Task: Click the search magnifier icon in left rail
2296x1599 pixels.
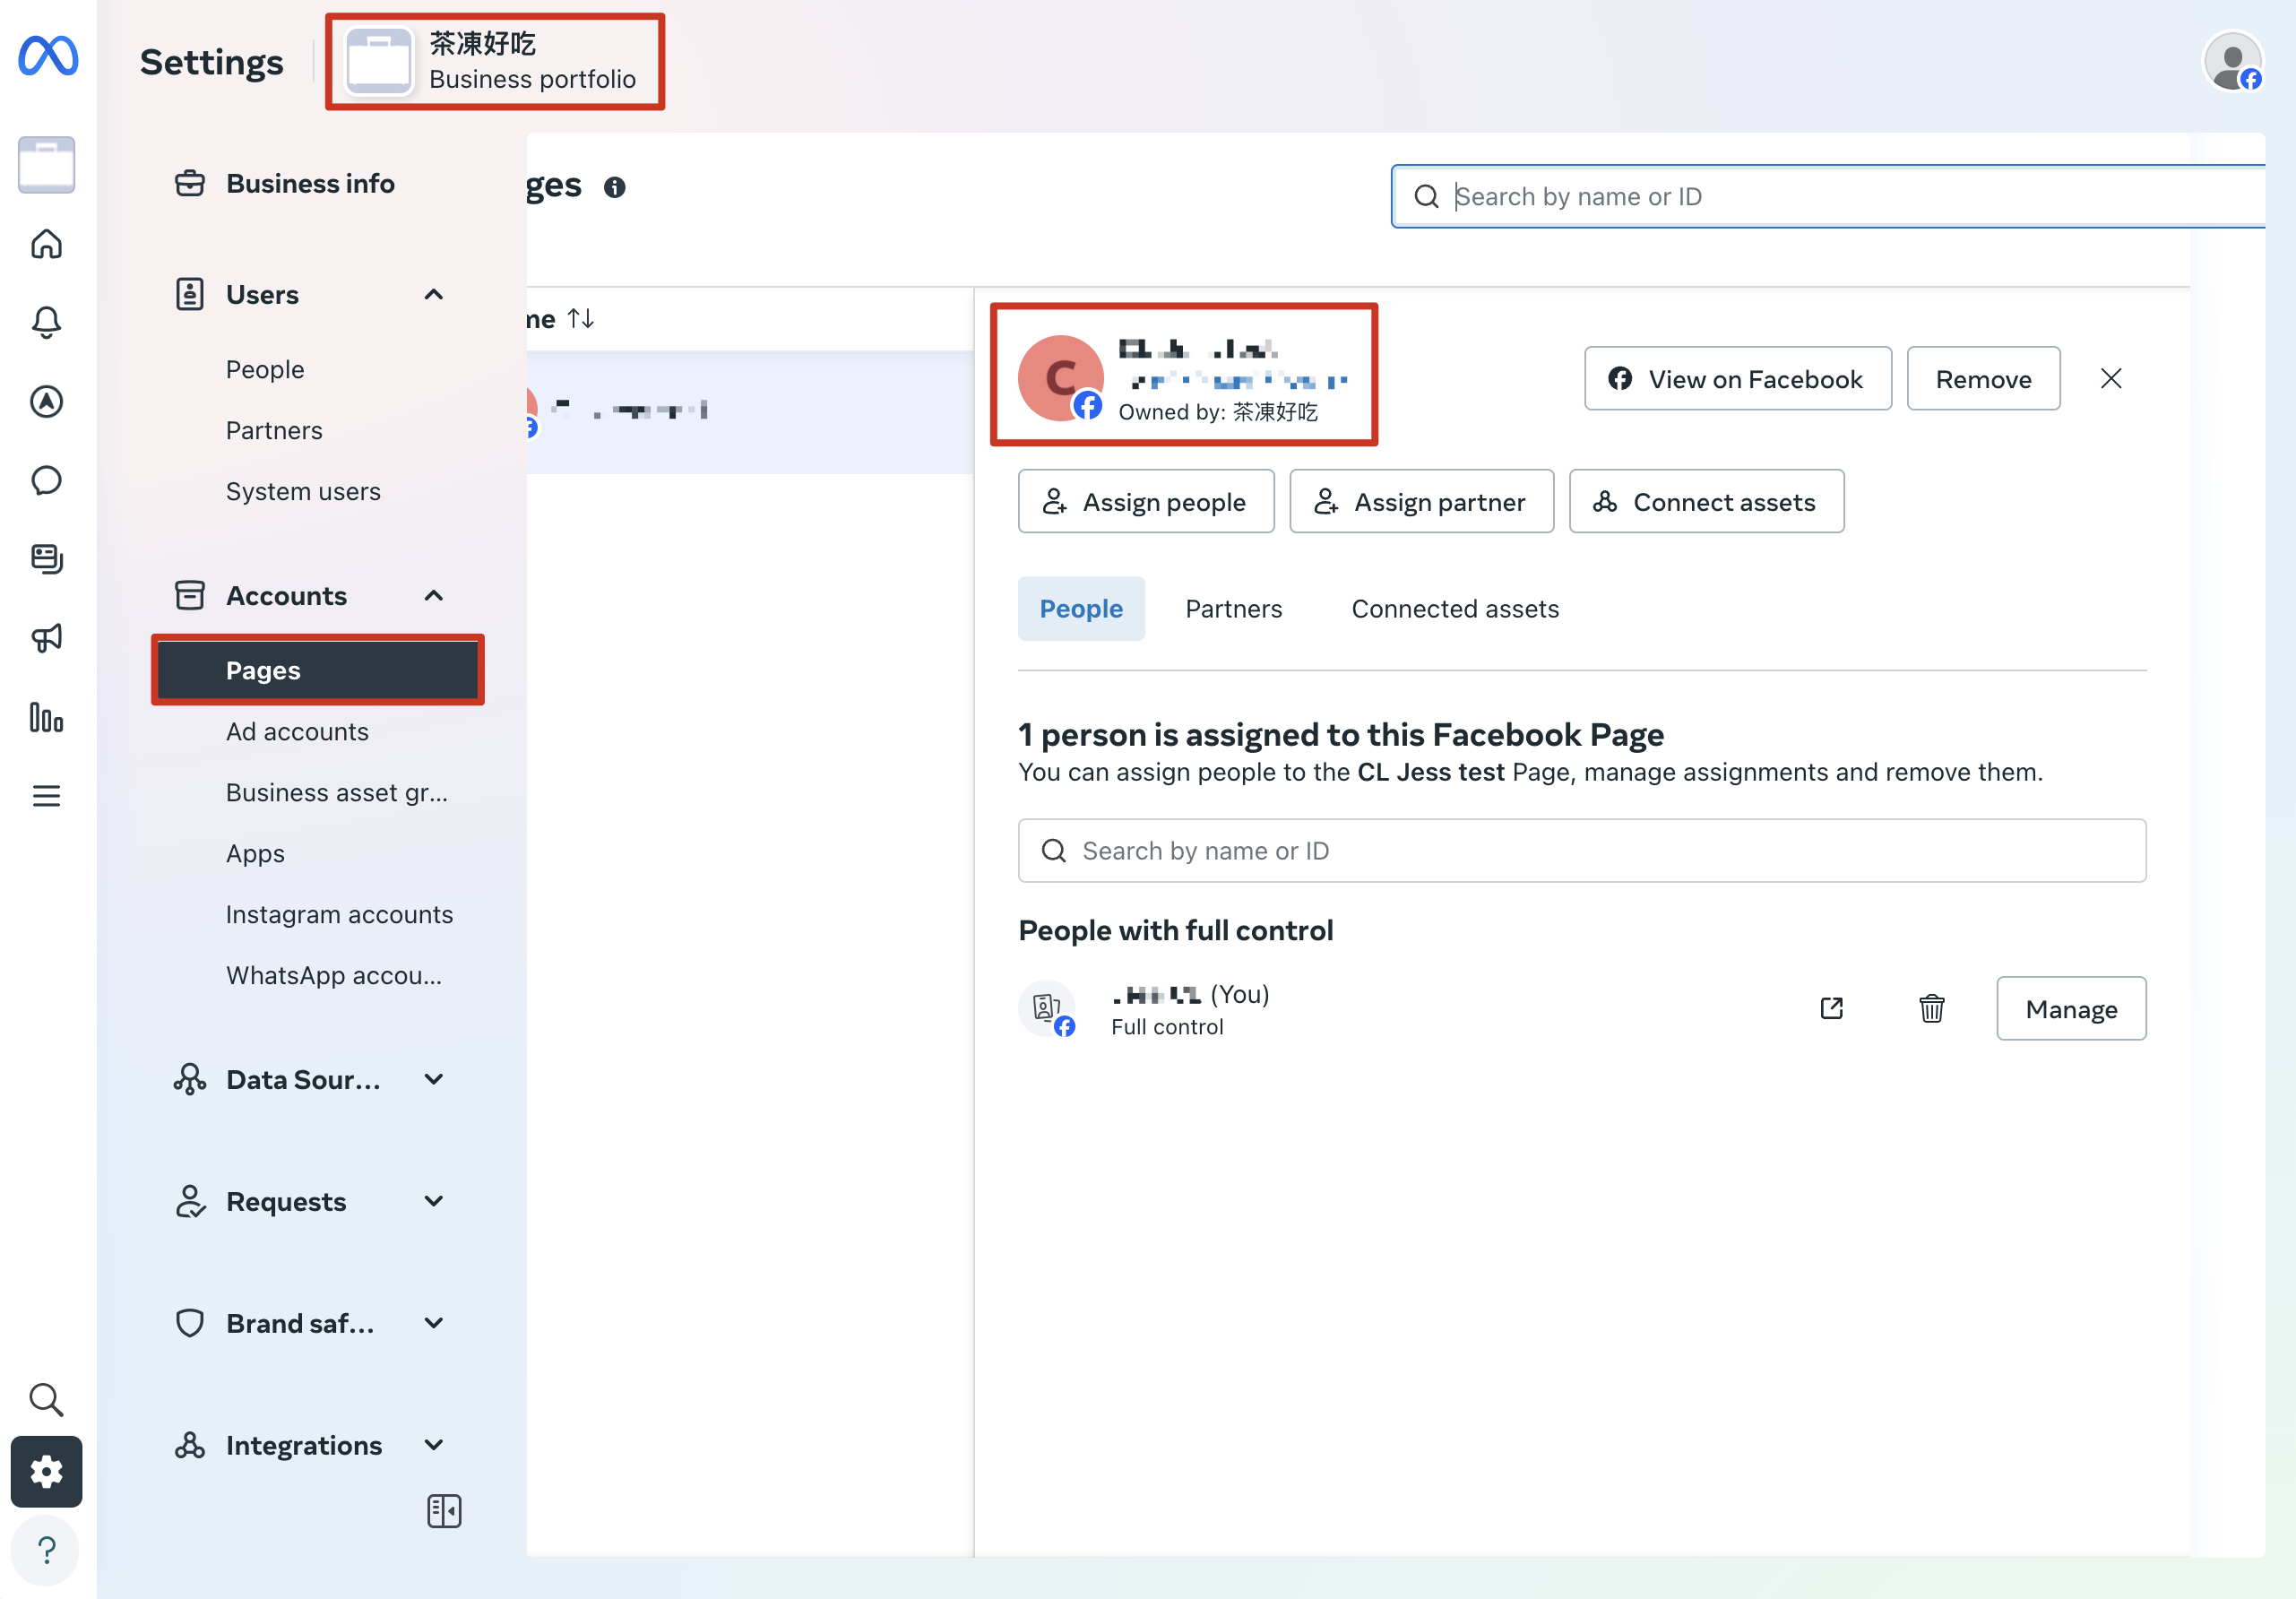Action: [46, 1399]
